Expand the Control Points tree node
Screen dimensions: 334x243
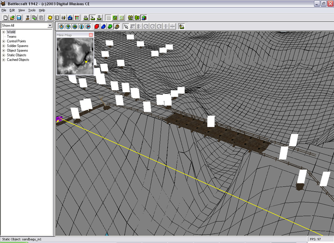click(4, 41)
